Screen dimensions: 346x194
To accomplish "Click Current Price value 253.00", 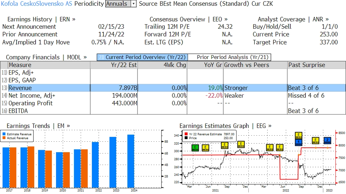I will [x=329, y=34].
